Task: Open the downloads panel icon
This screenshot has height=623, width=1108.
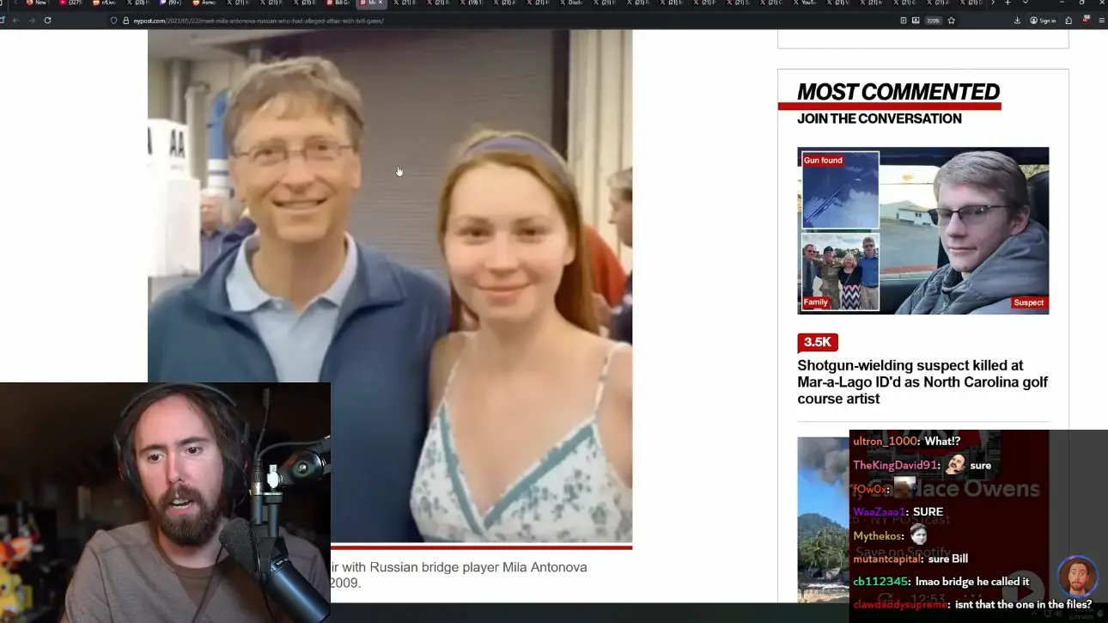Action: pos(1017,21)
